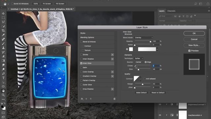Open the gradient picker dropdown arrow
211x119 pixels.
click(x=157, y=49)
